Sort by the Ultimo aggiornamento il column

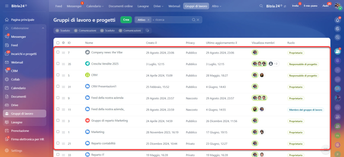coord(221,43)
